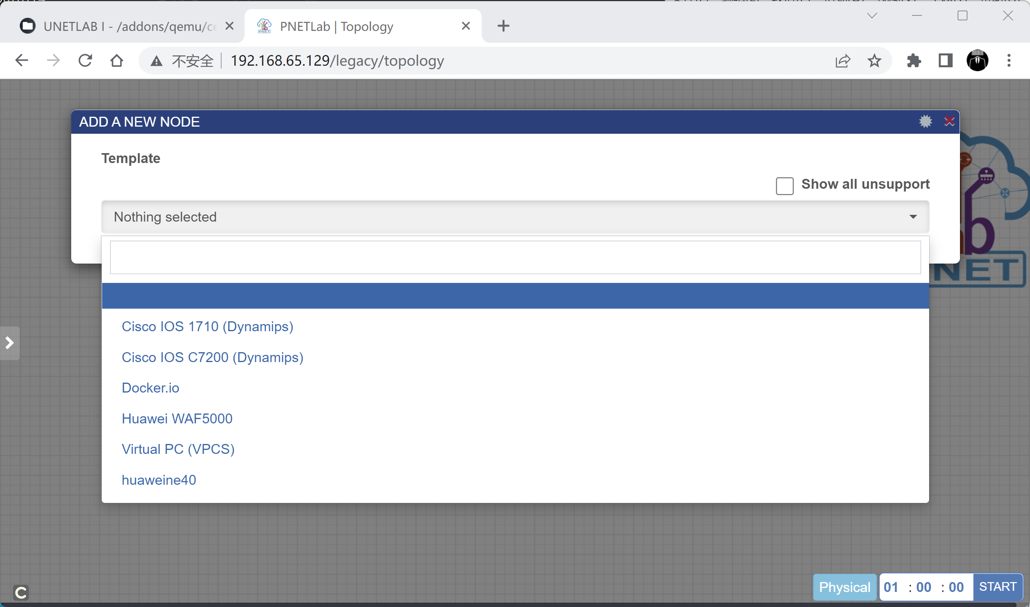Select the blank highlighted template option
This screenshot has width=1030, height=607.
pos(515,296)
